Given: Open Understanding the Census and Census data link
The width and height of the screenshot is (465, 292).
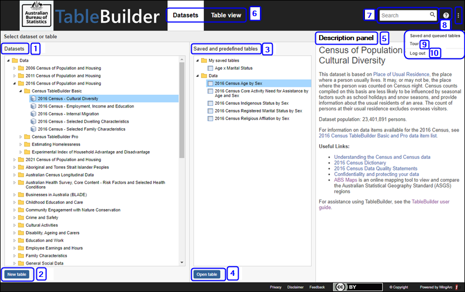Looking at the screenshot, I should point(382,157).
